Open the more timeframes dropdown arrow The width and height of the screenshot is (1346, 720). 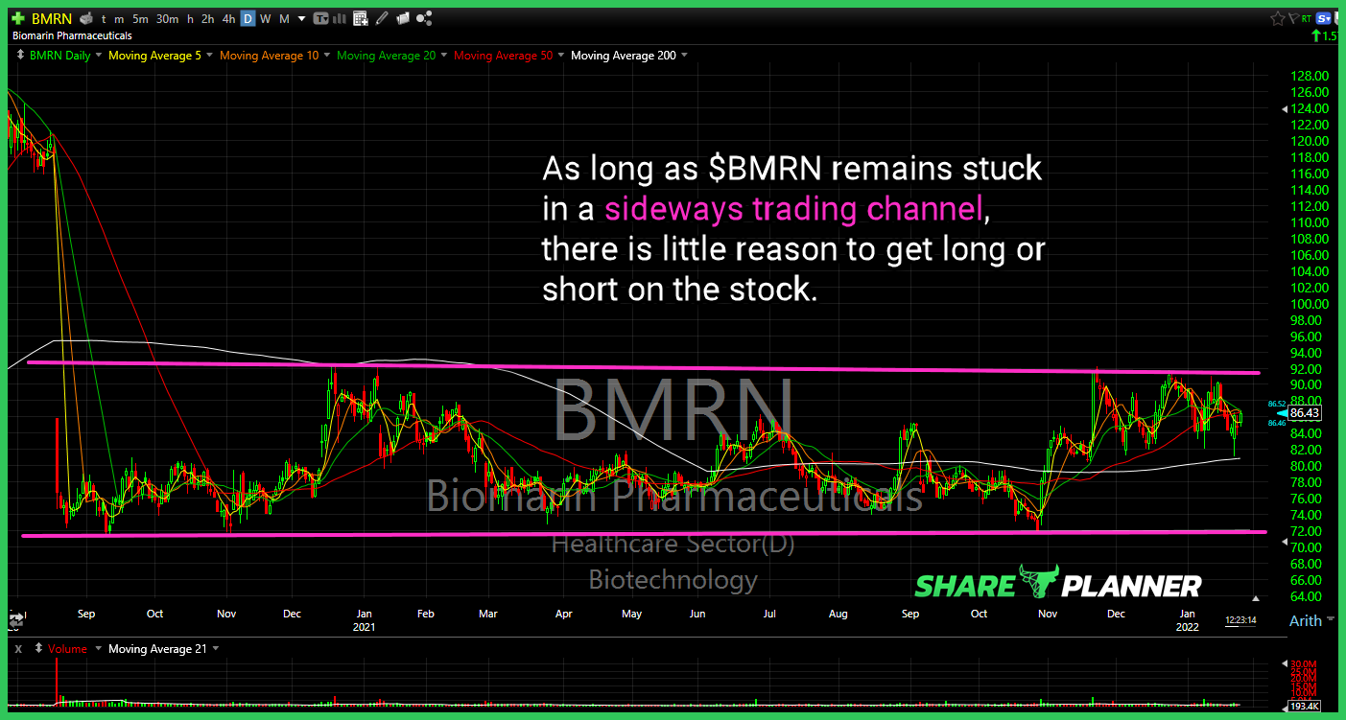click(x=302, y=19)
